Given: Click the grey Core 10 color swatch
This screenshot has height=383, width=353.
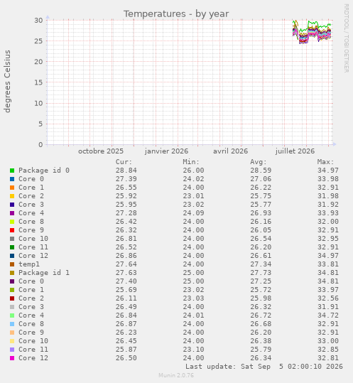Looking at the screenshot, I should coord(12,239).
